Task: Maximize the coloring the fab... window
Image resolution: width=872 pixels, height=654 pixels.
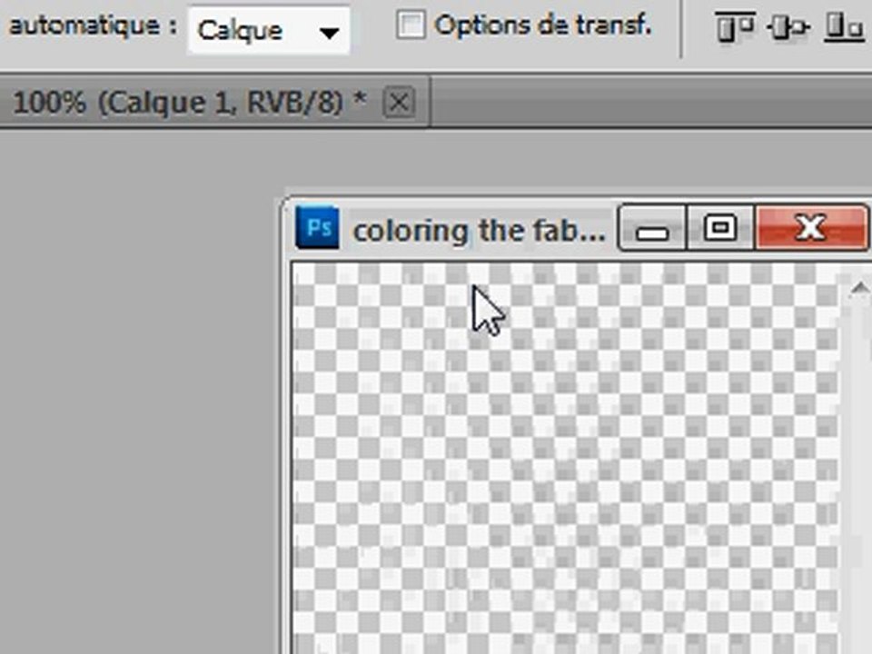Action: pos(720,228)
